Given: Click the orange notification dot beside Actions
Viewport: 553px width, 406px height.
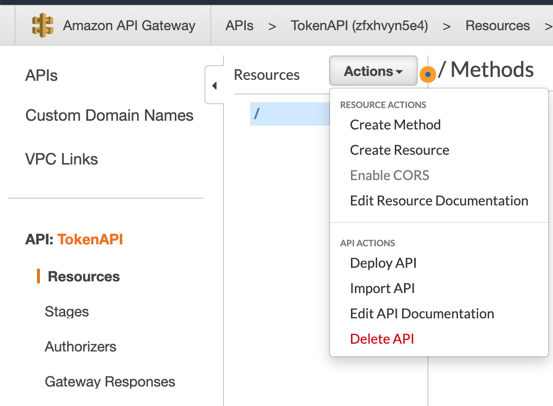Looking at the screenshot, I should [427, 74].
